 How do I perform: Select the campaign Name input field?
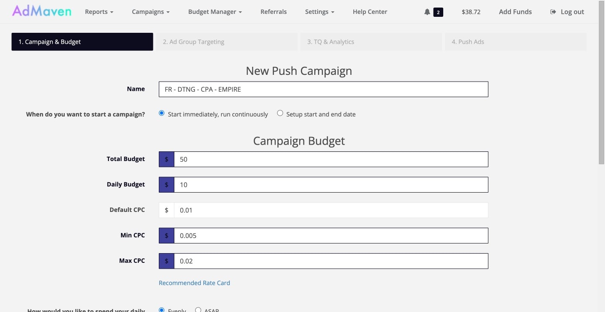(x=323, y=89)
